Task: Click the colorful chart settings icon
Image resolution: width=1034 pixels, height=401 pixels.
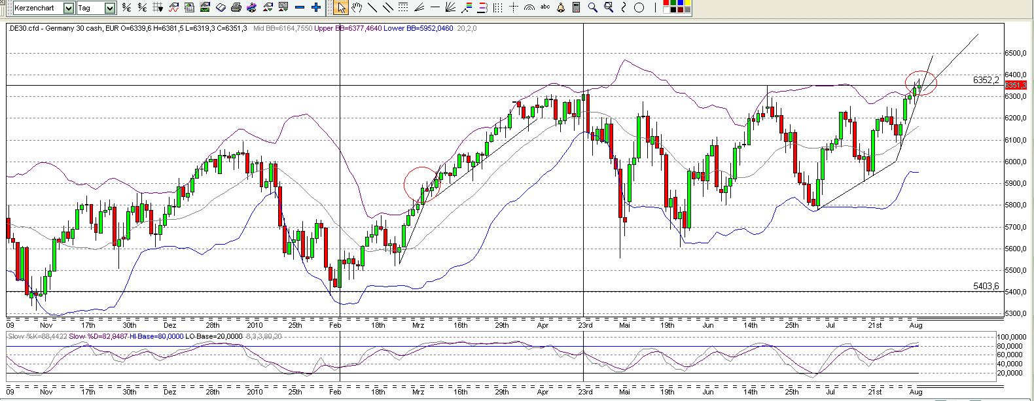Action: pyautogui.click(x=252, y=7)
